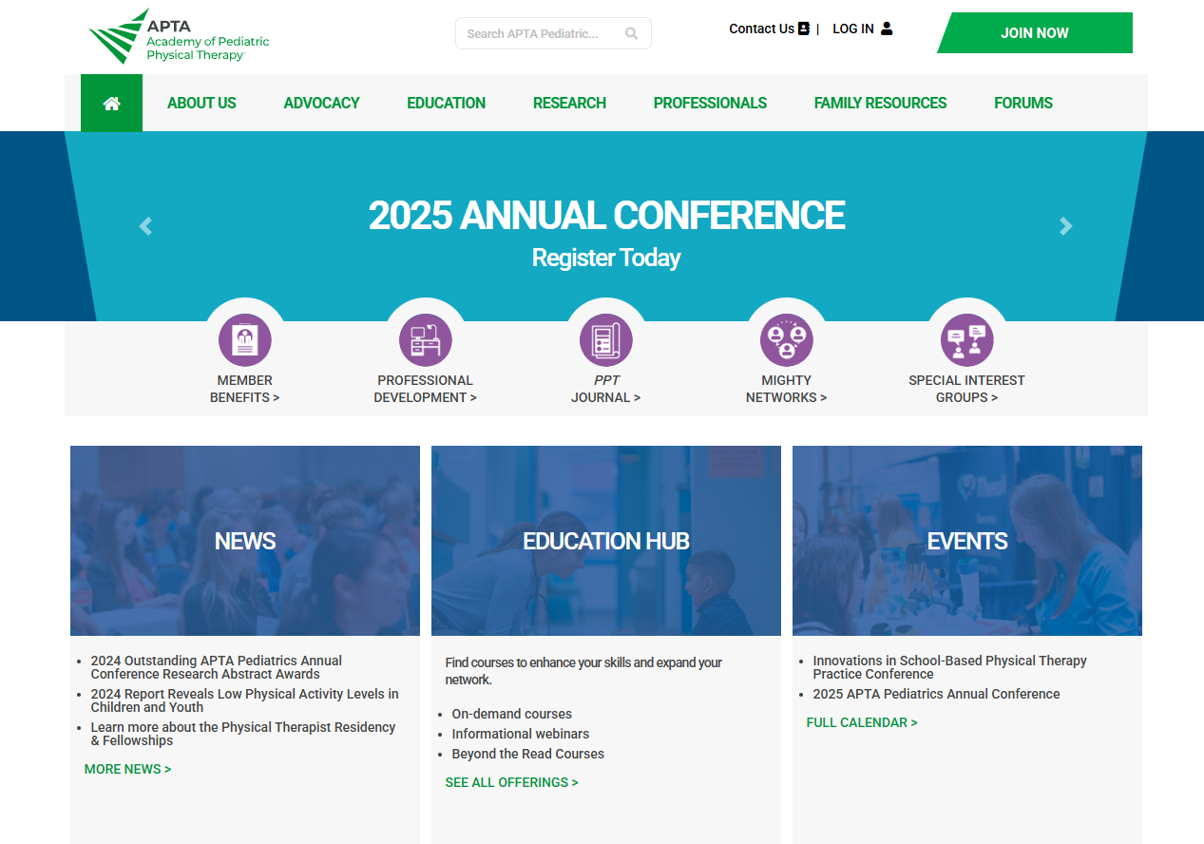Click the search magnifying glass icon
The height and width of the screenshot is (844, 1204).
(x=631, y=33)
